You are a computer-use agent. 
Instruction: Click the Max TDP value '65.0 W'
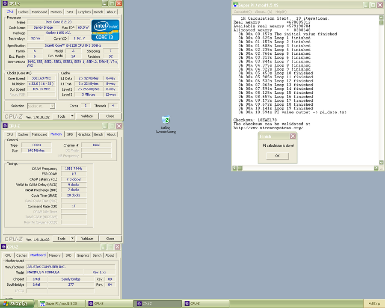tap(83, 27)
